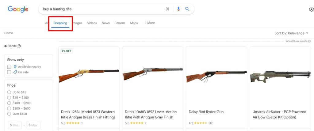
Task: Click the About these results info icon
Action: click(x=309, y=41)
